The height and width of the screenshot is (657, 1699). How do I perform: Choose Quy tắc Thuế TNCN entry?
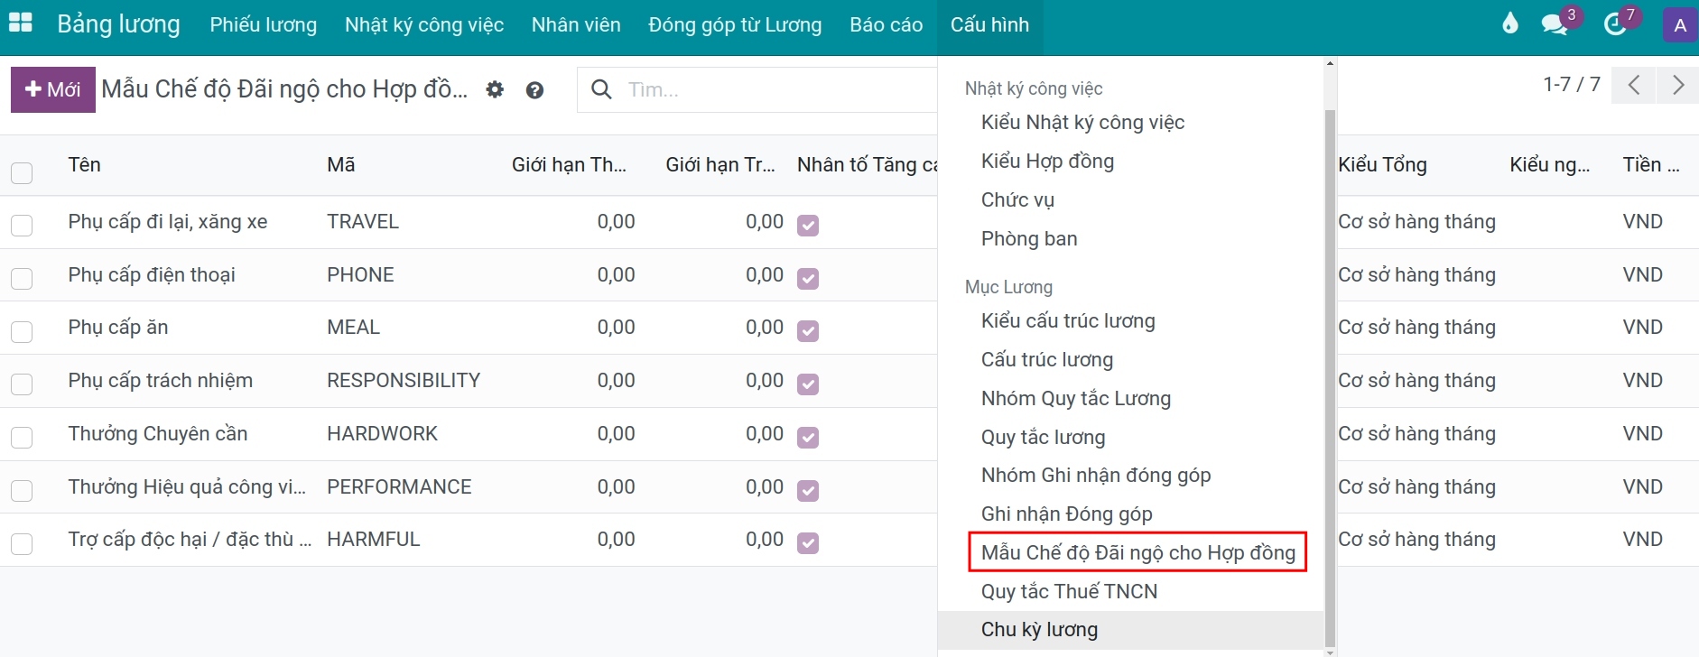pyautogui.click(x=1069, y=591)
